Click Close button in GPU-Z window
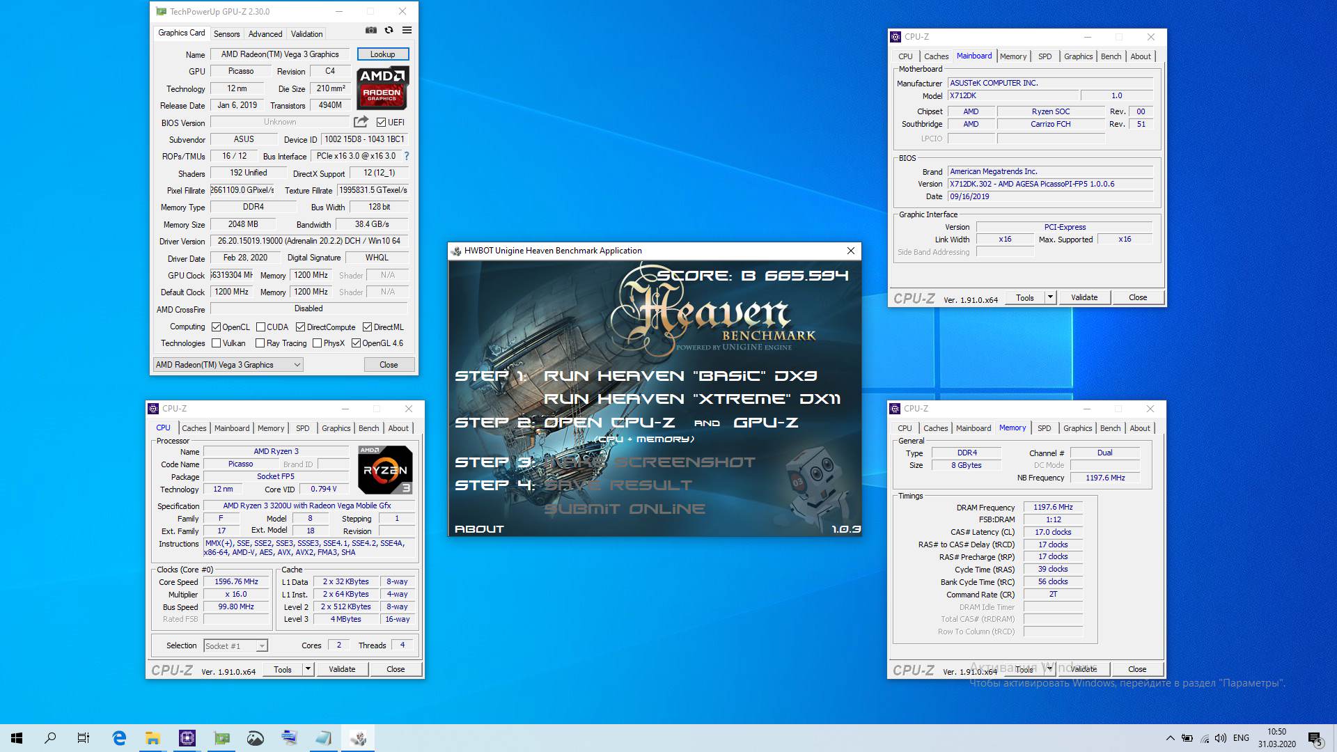 (389, 365)
